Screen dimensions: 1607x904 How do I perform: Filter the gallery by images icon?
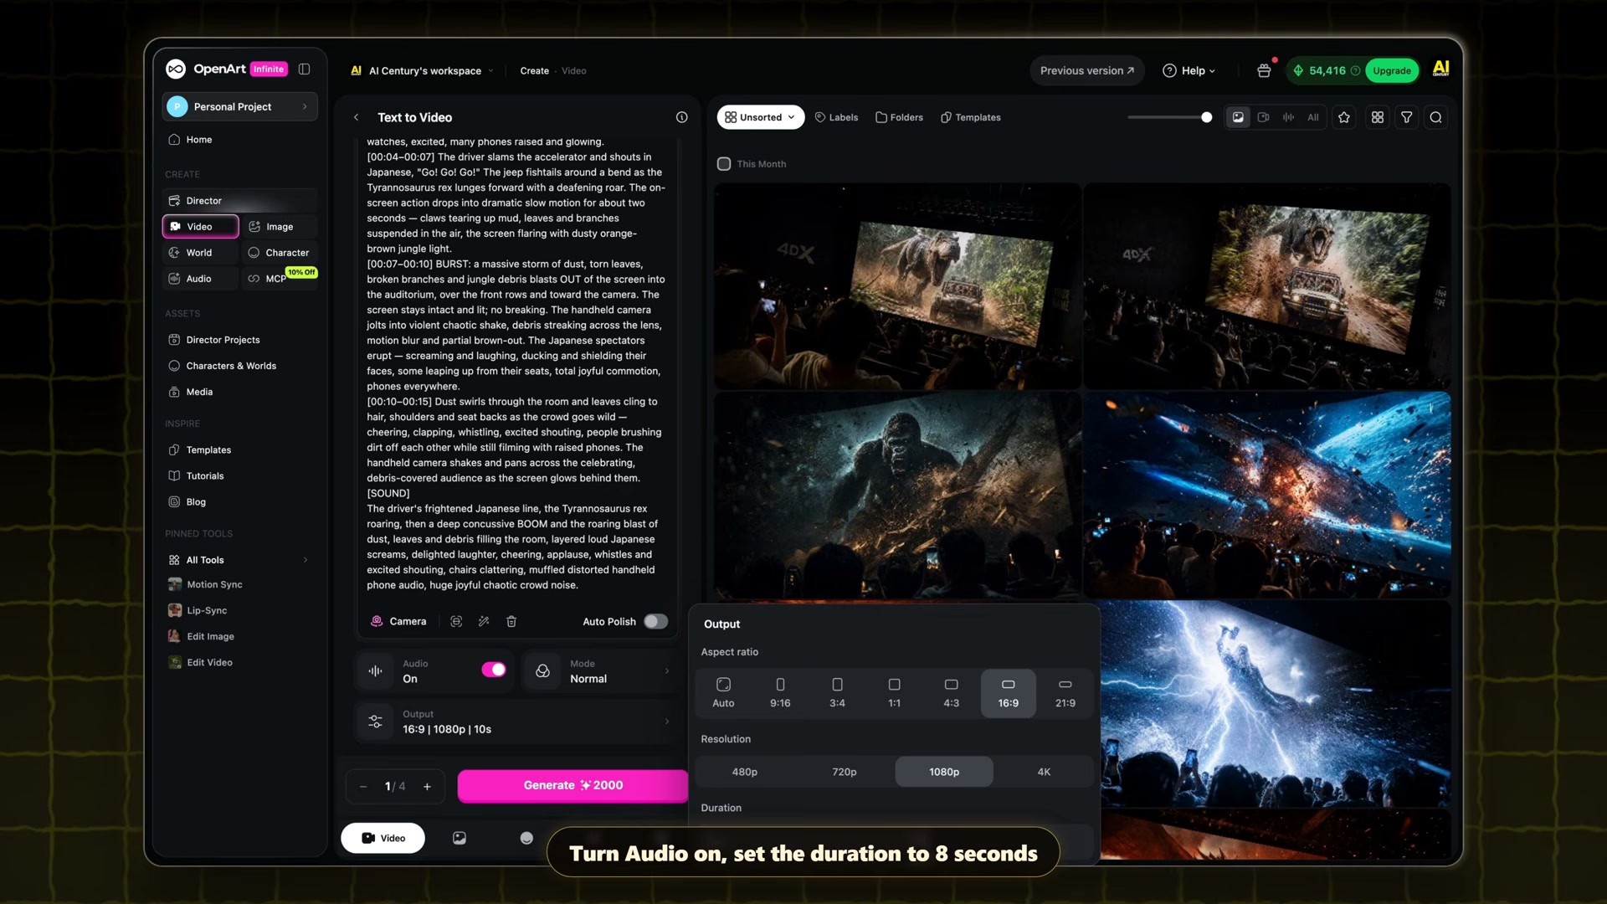click(x=1238, y=117)
